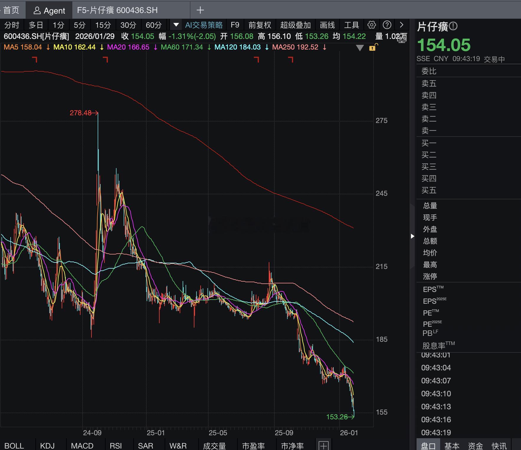
Task: Click the 股息率TTM row label
Action: coord(439,345)
